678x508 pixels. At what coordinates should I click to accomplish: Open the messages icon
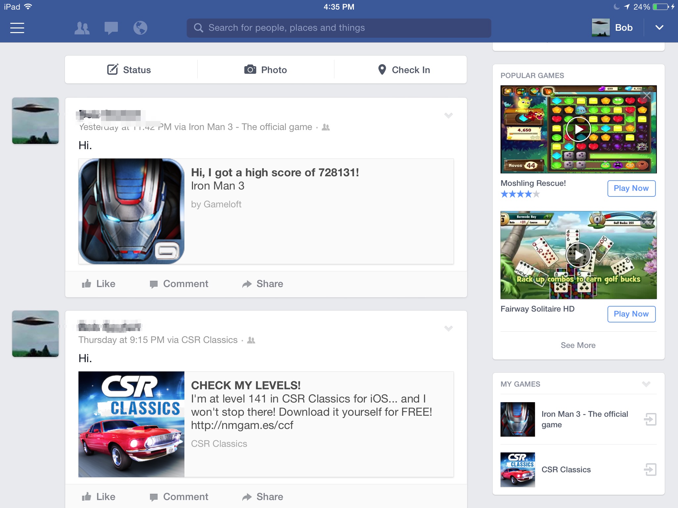[111, 28]
